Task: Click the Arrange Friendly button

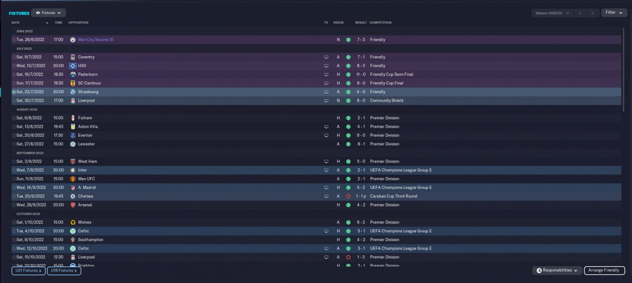Action: tap(604, 270)
